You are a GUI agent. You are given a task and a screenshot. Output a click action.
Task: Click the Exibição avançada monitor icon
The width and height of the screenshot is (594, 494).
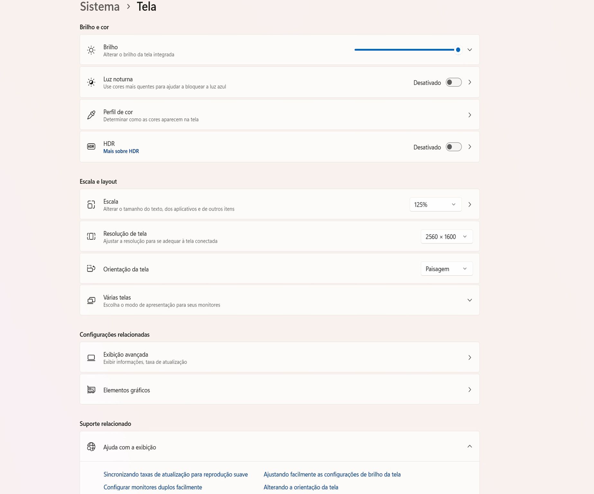point(91,358)
